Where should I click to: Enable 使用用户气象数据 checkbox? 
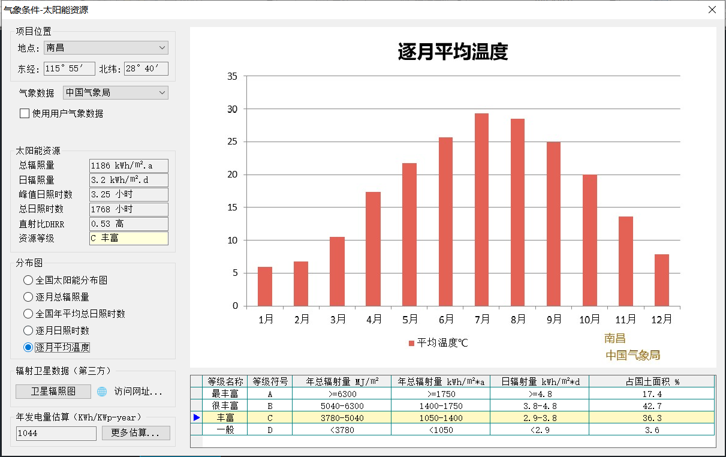25,113
